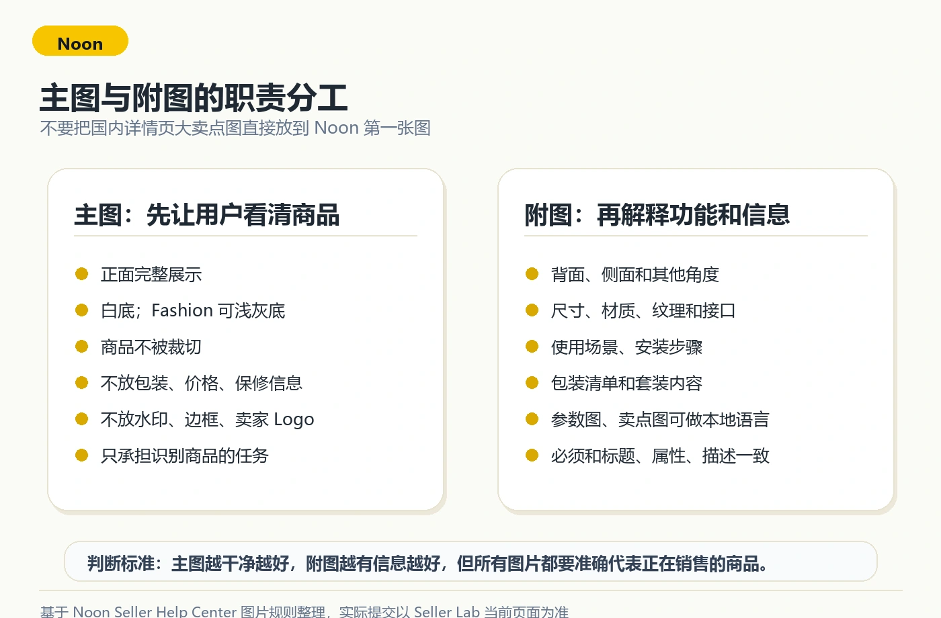Click the bullet dot beside 白底；Fashion 可浅灰底
941x618 pixels.
82,310
